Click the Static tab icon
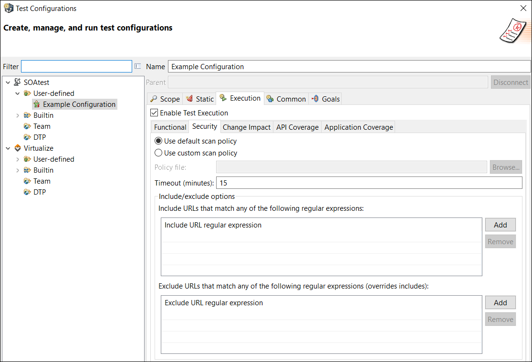Screen dimensions: 532x362 [189, 98]
